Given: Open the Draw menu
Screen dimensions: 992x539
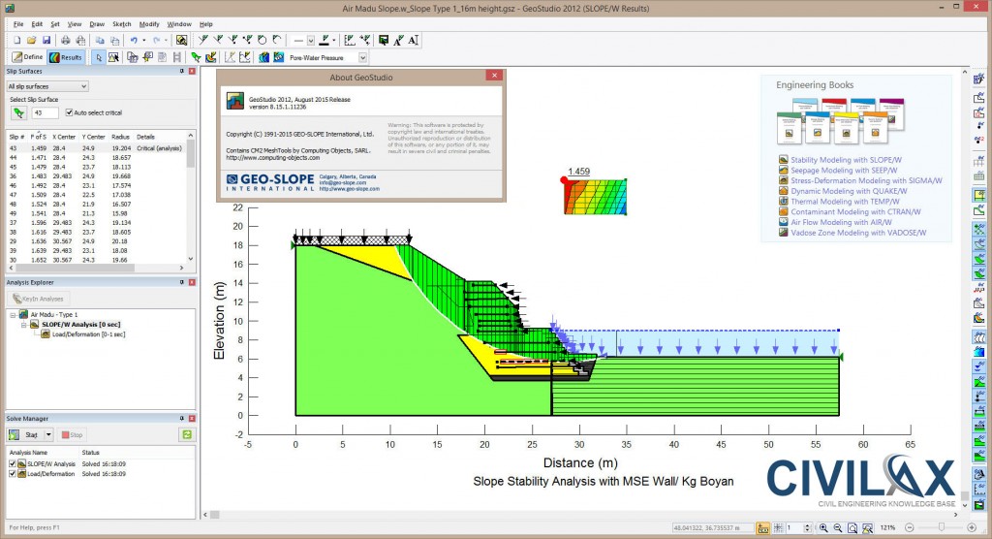Looking at the screenshot, I should pos(97,24).
